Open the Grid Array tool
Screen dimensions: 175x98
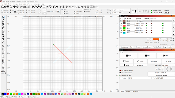[x=3, y=61]
